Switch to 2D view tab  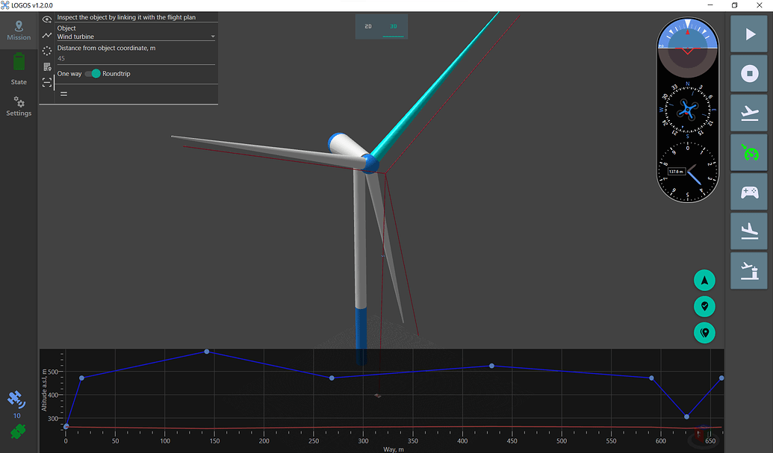368,26
